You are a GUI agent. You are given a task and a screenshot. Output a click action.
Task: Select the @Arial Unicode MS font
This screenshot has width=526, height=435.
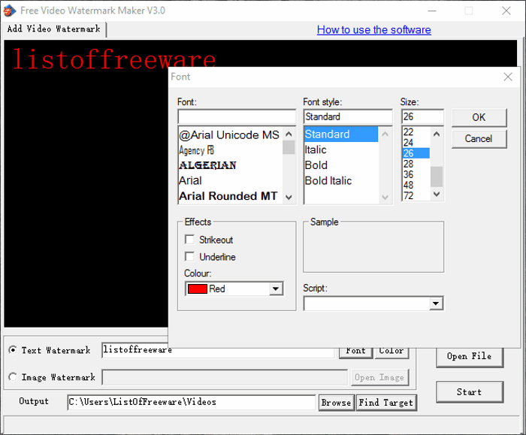point(230,134)
